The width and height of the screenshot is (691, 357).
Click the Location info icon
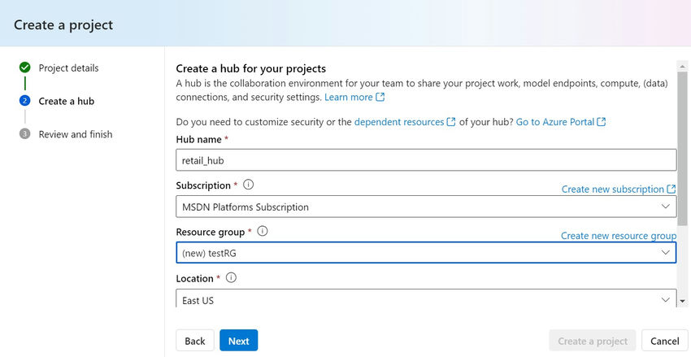point(231,277)
